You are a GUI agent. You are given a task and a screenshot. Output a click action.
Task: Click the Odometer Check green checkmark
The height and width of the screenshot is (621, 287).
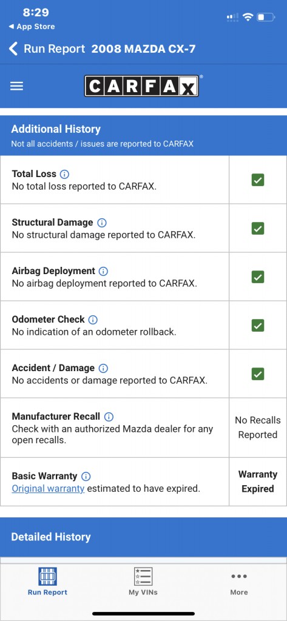pos(258,326)
